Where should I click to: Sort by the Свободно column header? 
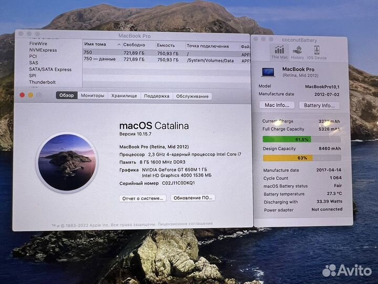(x=139, y=45)
